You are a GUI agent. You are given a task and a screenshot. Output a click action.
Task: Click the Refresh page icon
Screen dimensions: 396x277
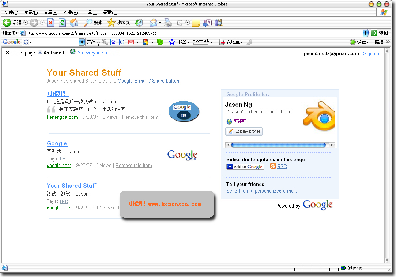[63, 23]
